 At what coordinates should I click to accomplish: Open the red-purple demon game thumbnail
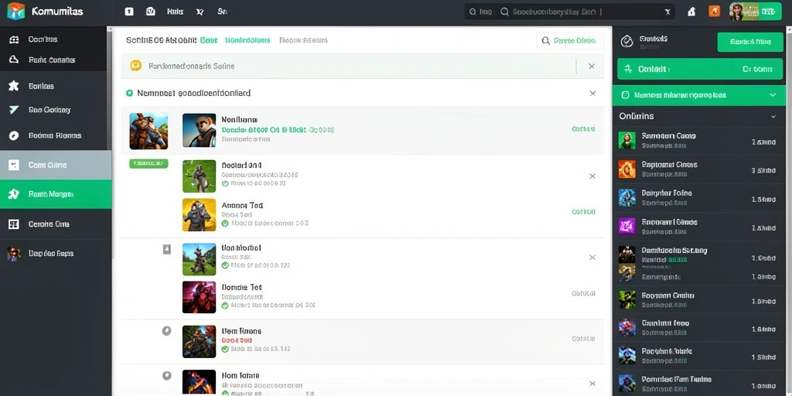click(199, 297)
